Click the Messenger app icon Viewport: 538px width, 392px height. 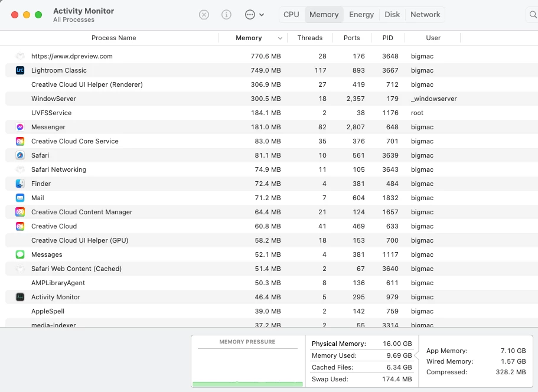click(x=20, y=127)
